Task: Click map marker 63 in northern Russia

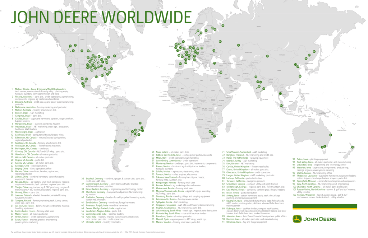Action: click(223, 25)
